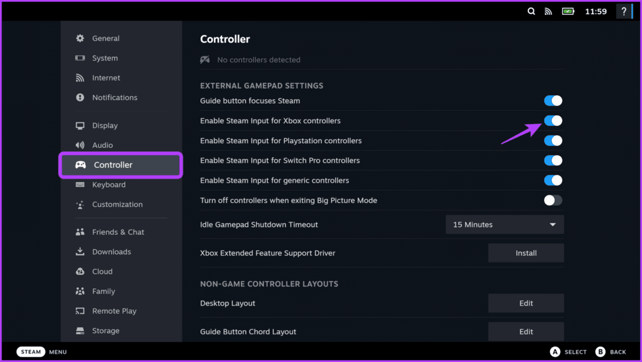This screenshot has width=642, height=362.
Task: Disable Steam Input for Xbox controllers
Action: [553, 121]
